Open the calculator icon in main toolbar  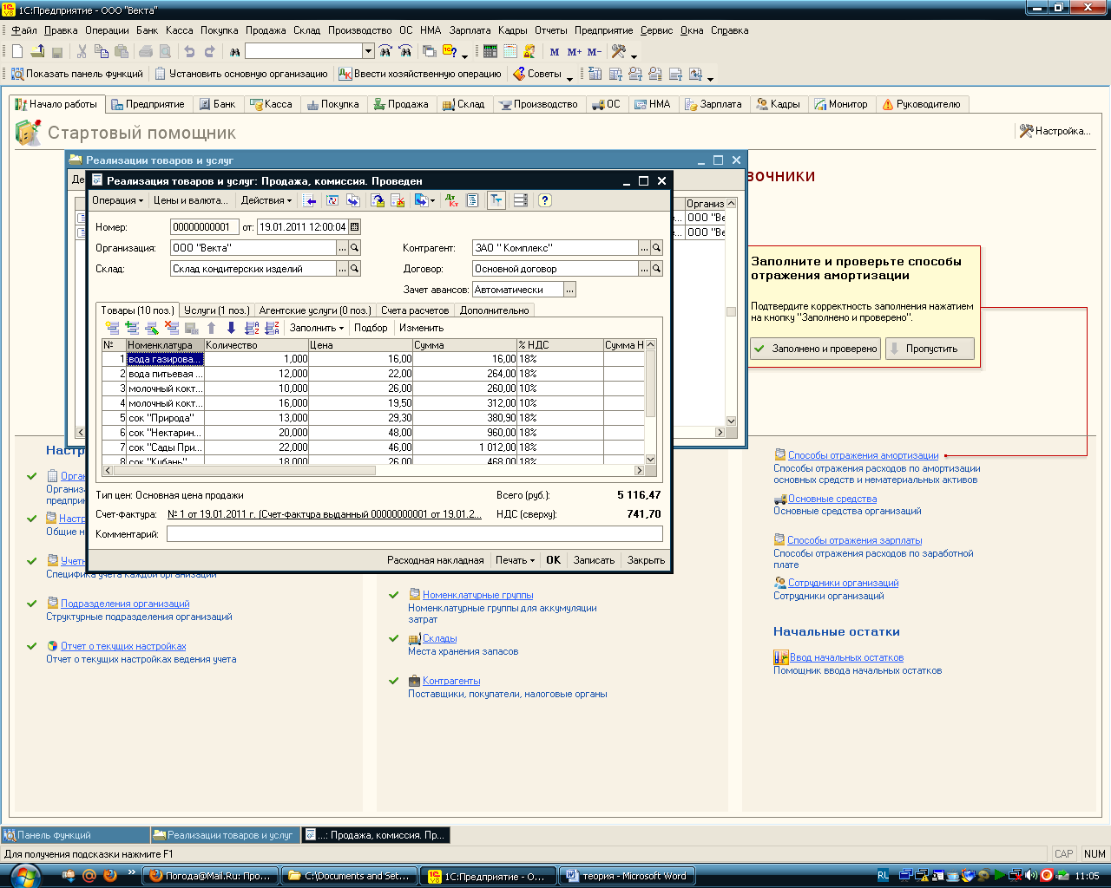(490, 52)
